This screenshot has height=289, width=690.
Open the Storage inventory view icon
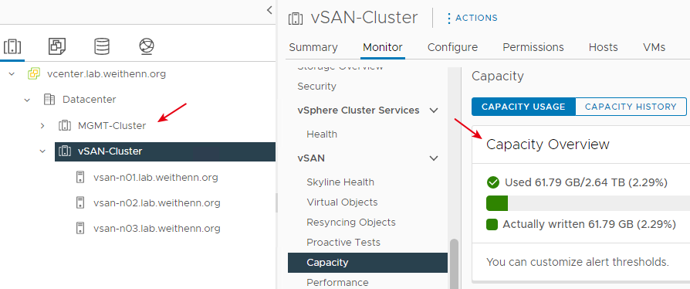(x=102, y=46)
